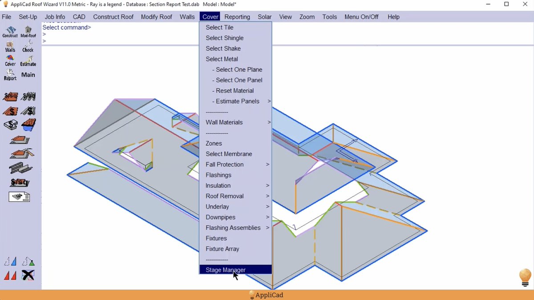Expand the Fall Protection submenu
Image resolution: width=534 pixels, height=300 pixels.
point(235,164)
